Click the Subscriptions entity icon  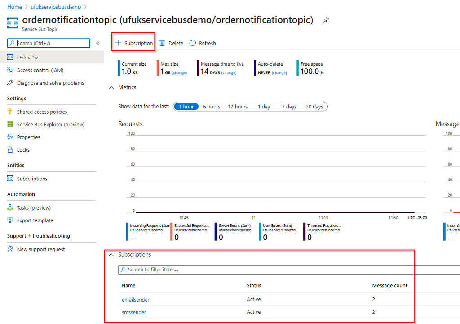10,179
